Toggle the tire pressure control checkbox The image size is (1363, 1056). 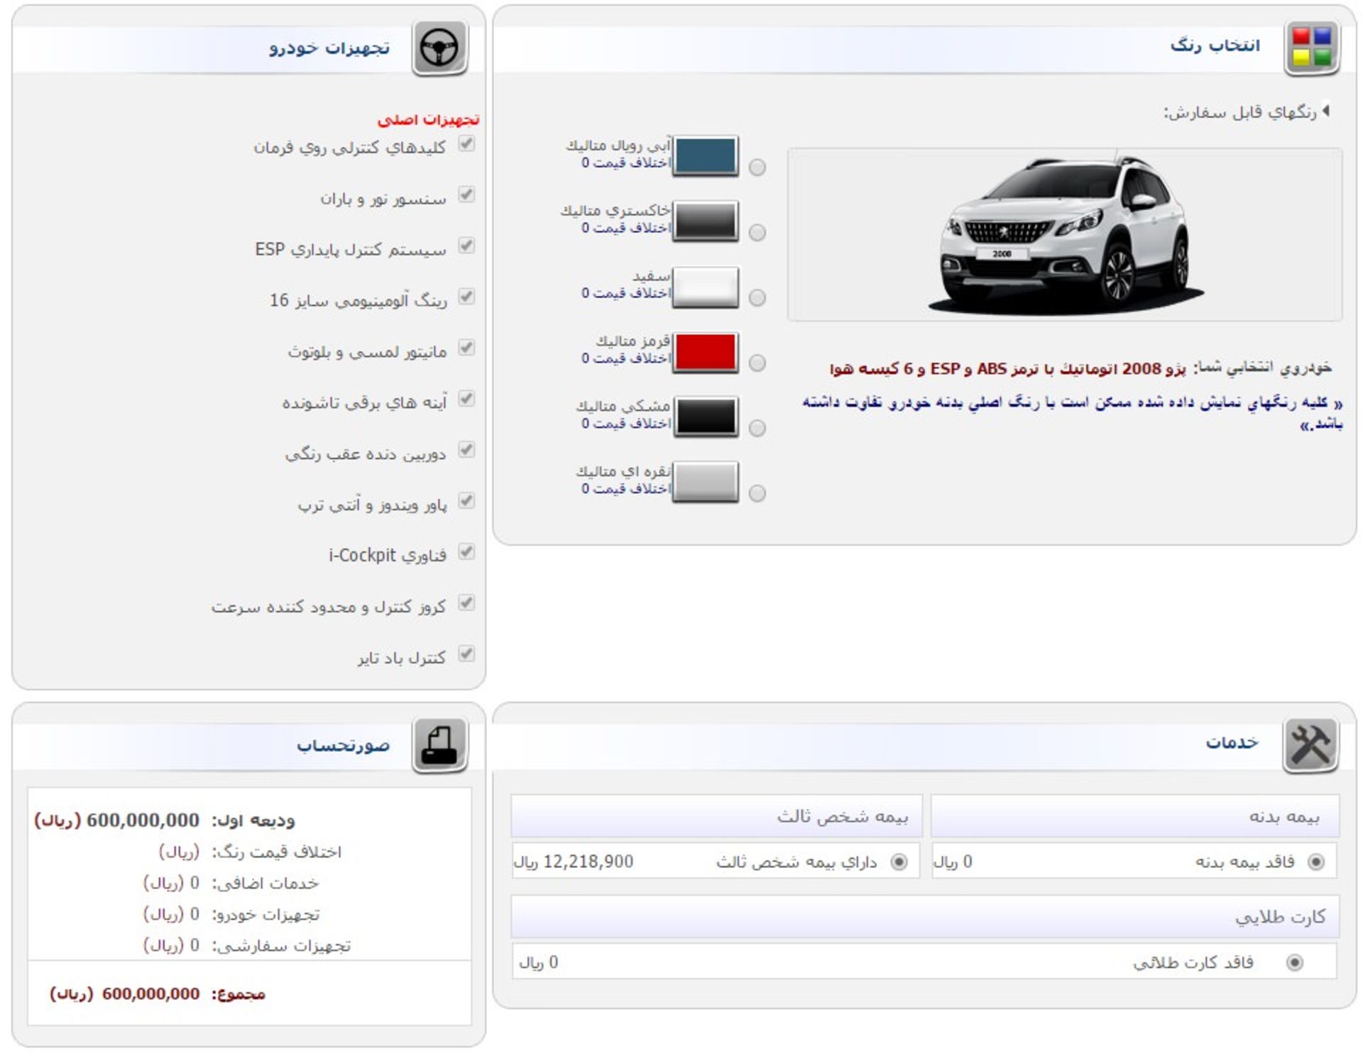[466, 654]
